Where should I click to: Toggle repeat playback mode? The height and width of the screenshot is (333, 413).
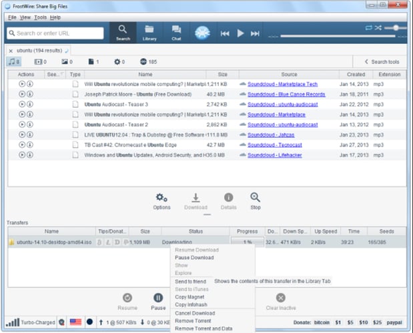(x=368, y=28)
